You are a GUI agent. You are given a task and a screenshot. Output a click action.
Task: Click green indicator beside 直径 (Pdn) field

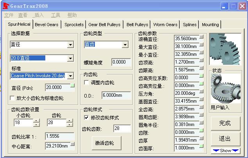click(x=72, y=85)
